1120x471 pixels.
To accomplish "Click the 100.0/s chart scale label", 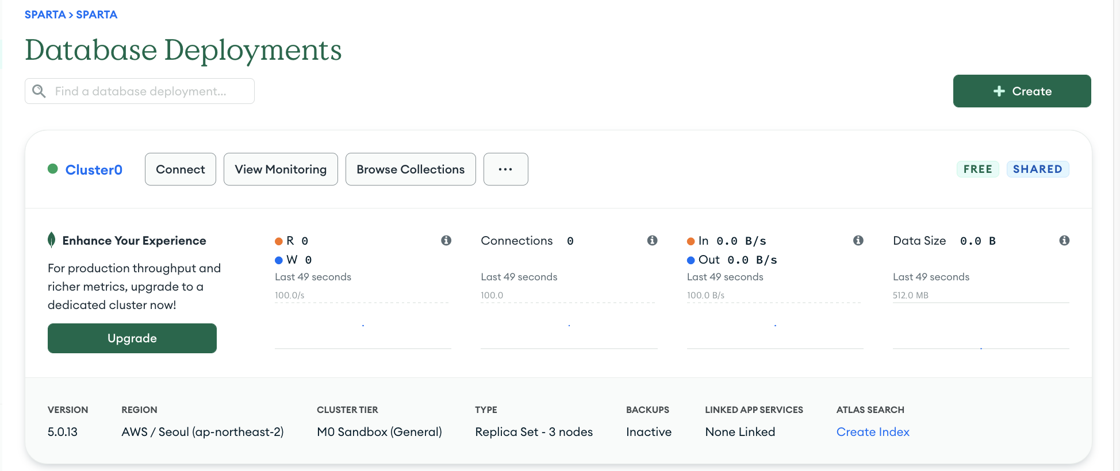I will pyautogui.click(x=290, y=295).
